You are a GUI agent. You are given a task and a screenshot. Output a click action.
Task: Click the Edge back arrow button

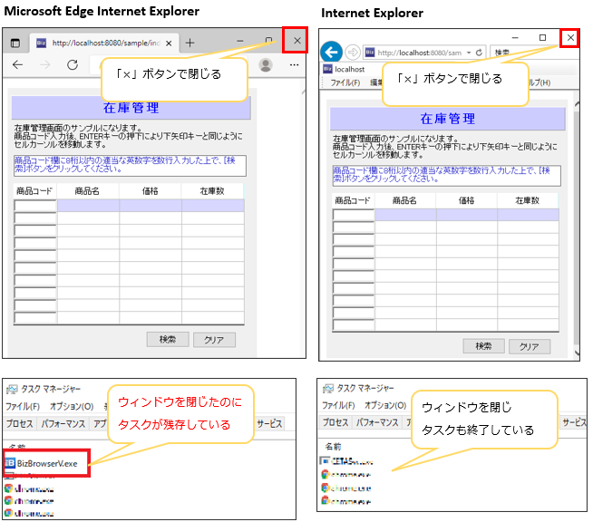pyautogui.click(x=17, y=65)
